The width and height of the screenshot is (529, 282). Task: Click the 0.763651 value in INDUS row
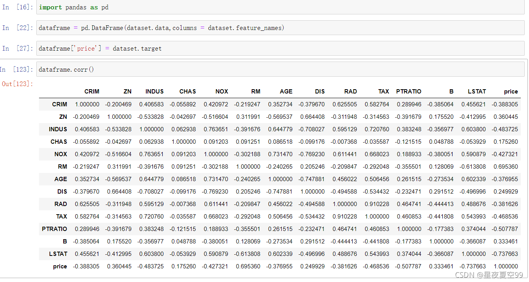pos(216,129)
